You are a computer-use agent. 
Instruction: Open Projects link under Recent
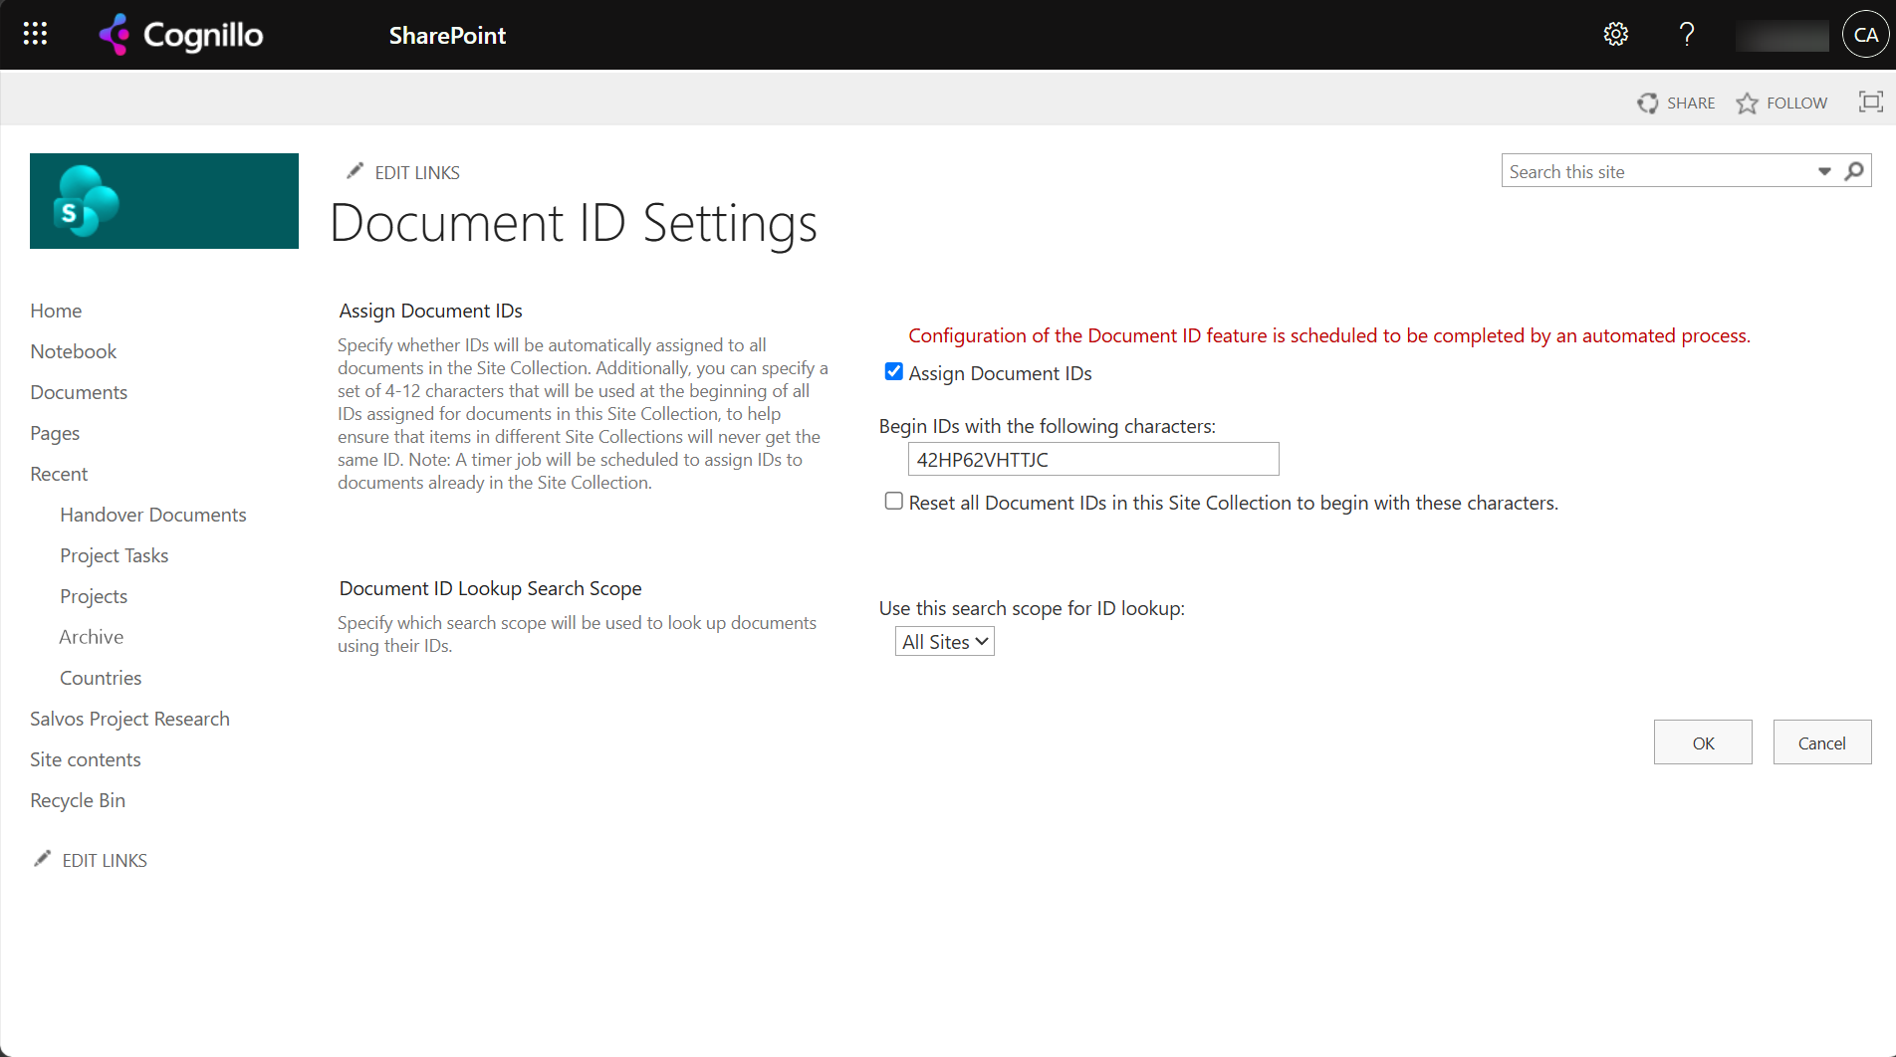[94, 596]
